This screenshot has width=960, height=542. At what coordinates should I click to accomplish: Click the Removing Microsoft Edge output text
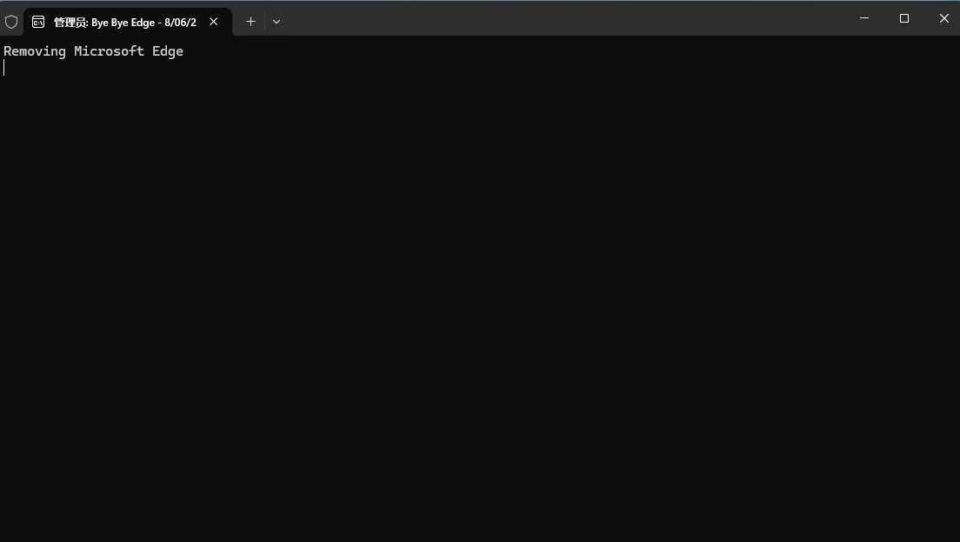93,50
